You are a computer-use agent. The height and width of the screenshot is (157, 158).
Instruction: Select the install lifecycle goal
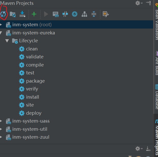32,97
